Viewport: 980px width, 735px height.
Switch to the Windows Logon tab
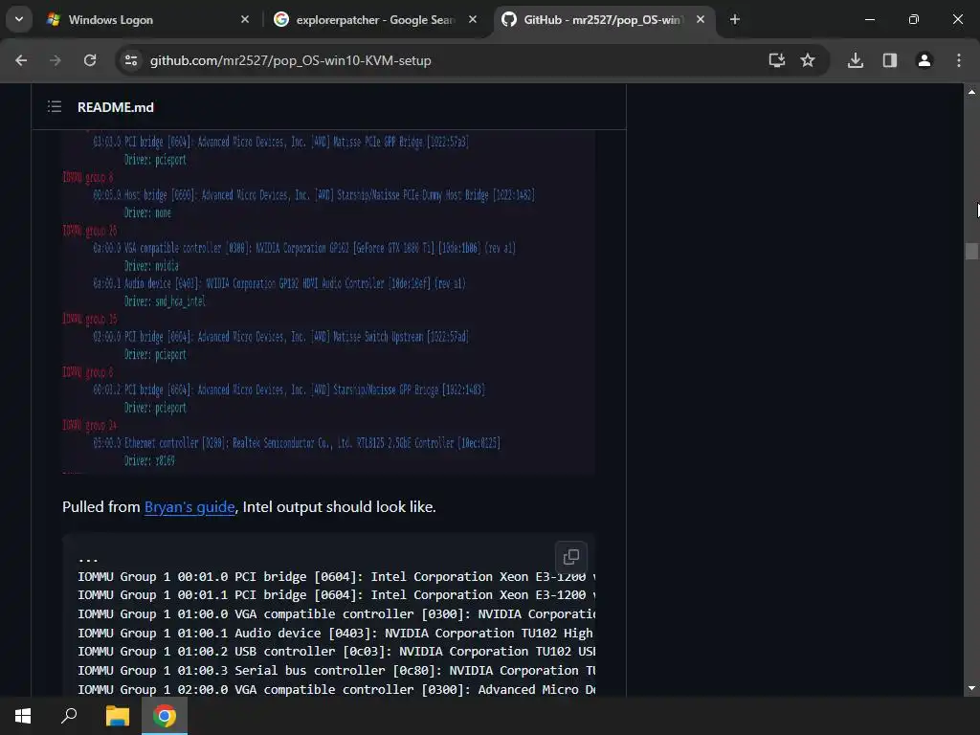click(x=148, y=19)
